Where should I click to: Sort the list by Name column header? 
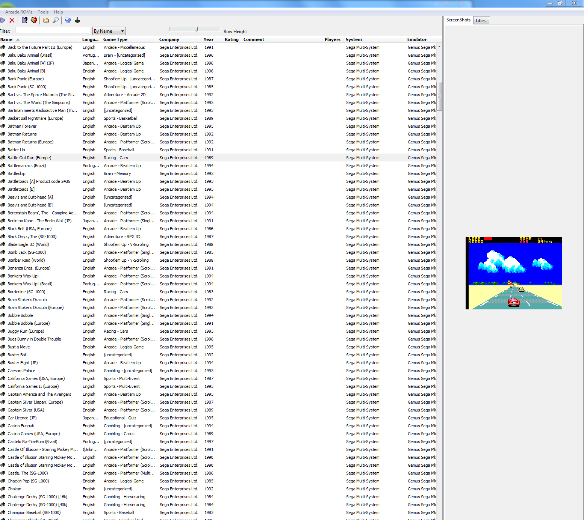(40, 39)
